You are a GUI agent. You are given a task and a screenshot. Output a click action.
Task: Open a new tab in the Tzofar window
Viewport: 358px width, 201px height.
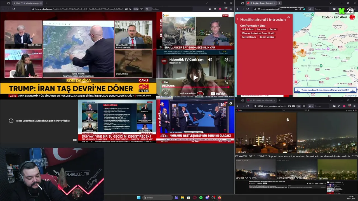(x=279, y=3)
